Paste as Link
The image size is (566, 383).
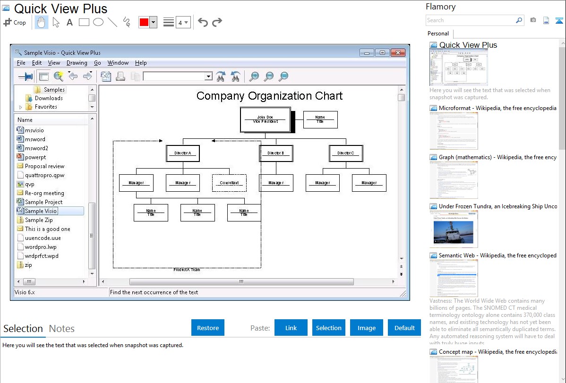[291, 328]
